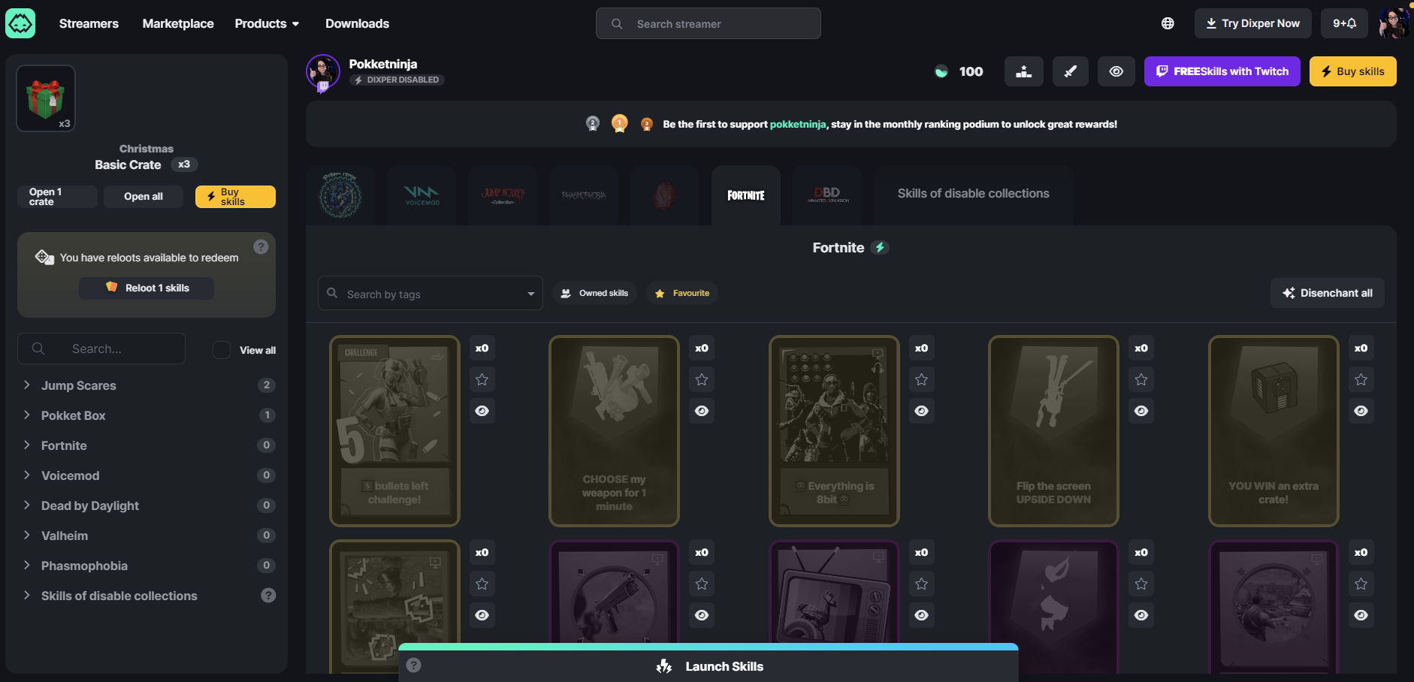Expand the Dead by Daylight collection
The height and width of the screenshot is (682, 1414).
tap(147, 505)
